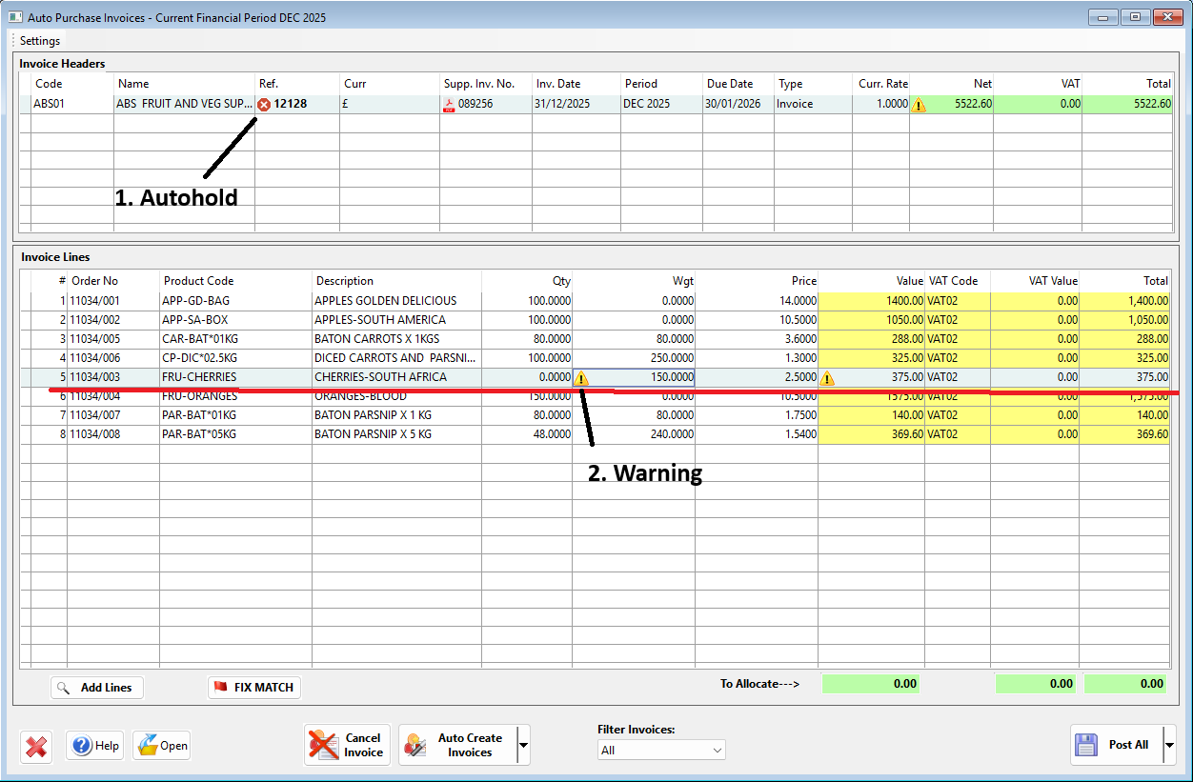Click the Post All save button
The image size is (1193, 782).
(x=1115, y=745)
